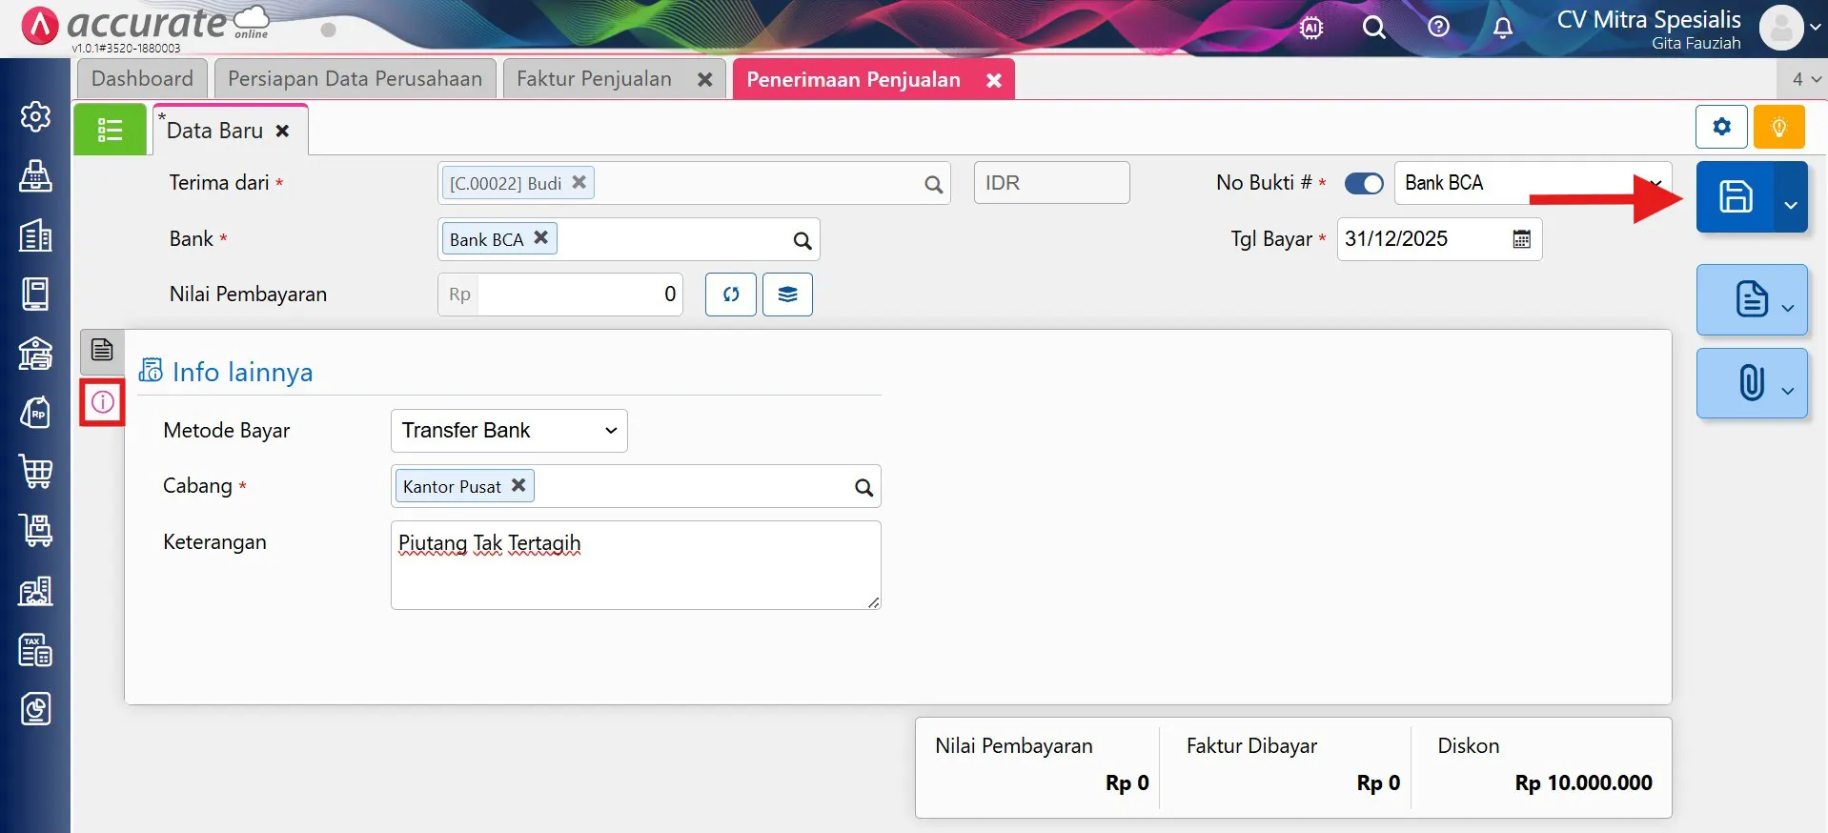Click the recalculate payment refresh icon

(x=730, y=295)
